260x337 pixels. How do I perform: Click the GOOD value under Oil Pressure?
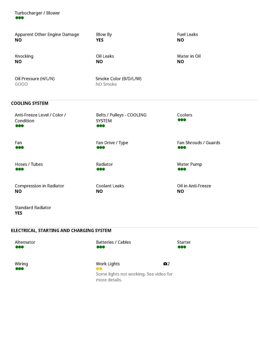[21, 84]
